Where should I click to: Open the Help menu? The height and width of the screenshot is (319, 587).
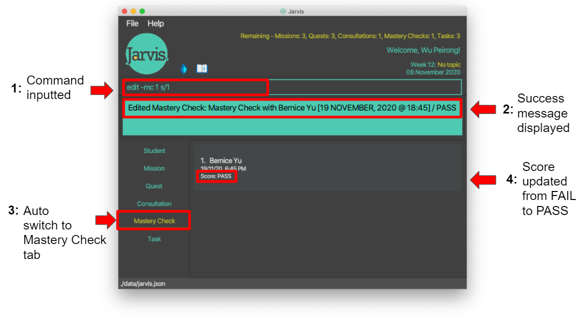(155, 23)
